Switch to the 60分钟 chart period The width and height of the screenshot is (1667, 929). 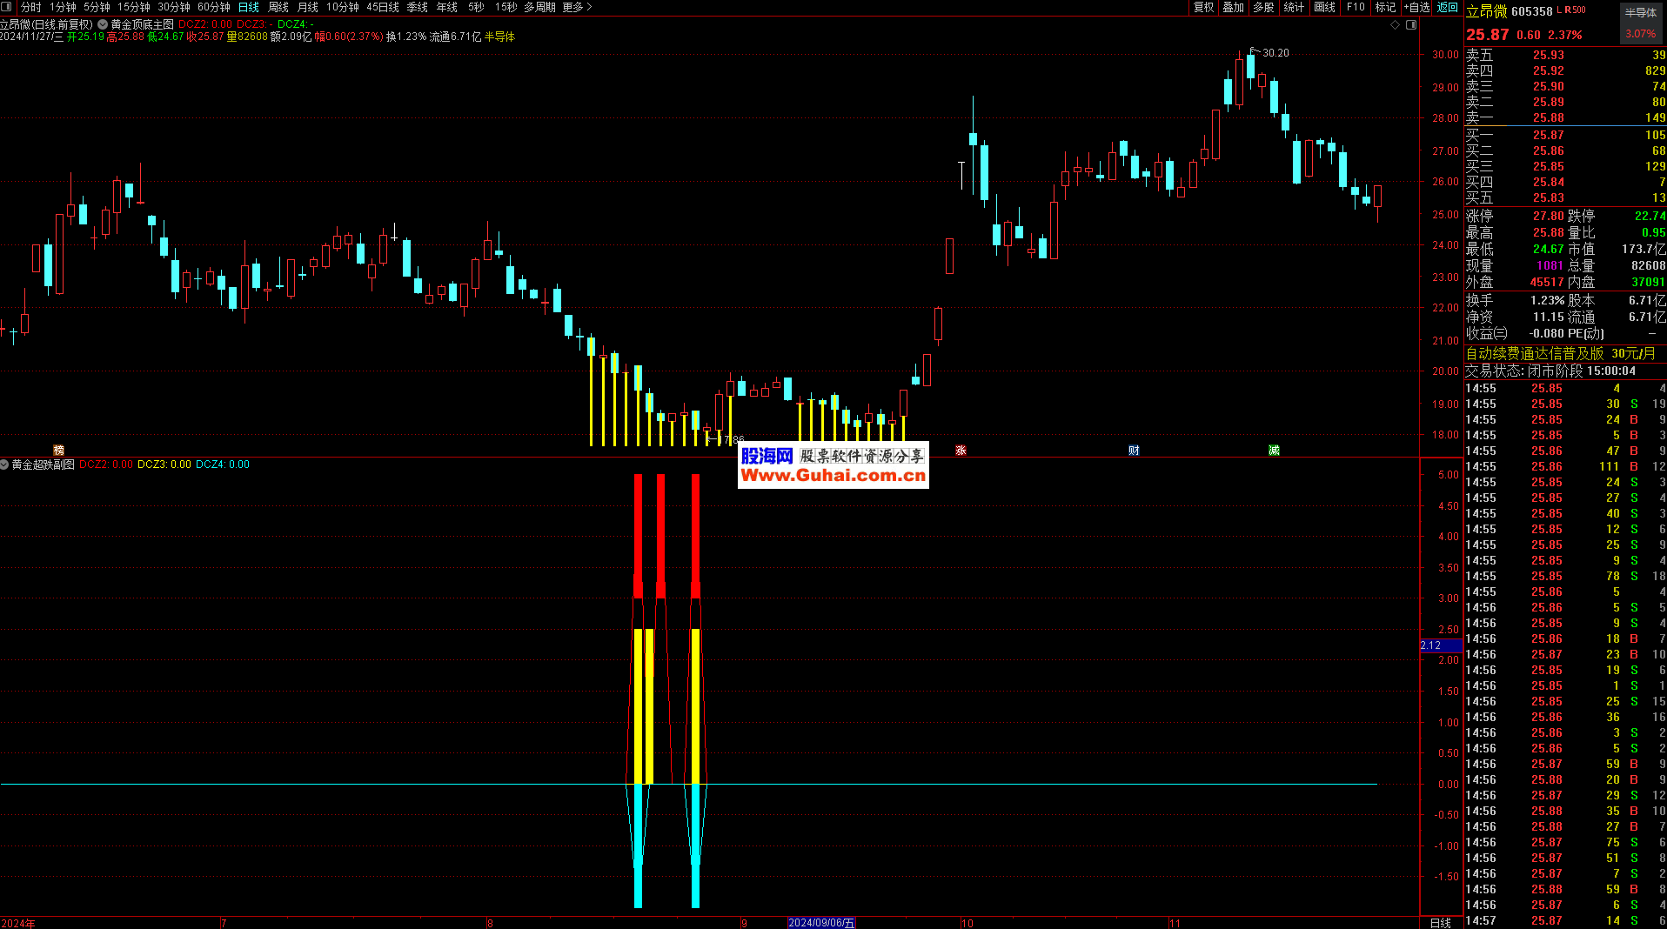(x=214, y=7)
